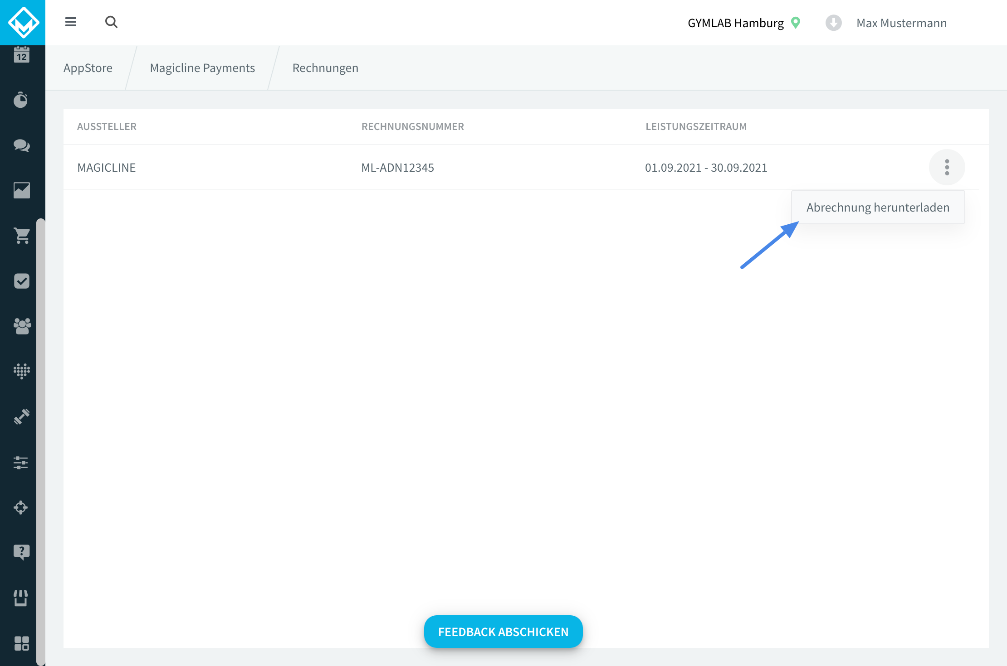Click invoice number ML-ADN12345
Viewport: 1007px width, 666px height.
pos(397,168)
